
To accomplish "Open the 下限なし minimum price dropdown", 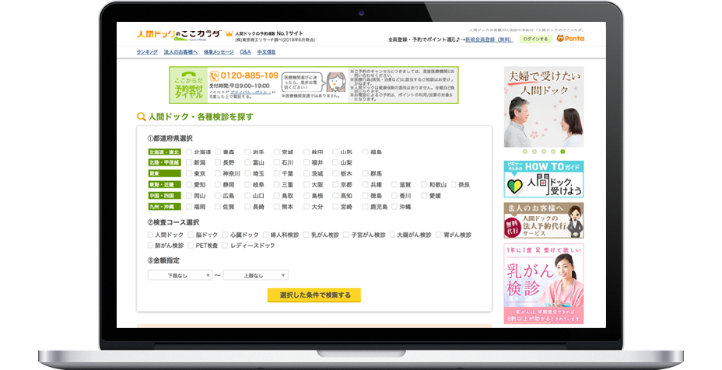I will pyautogui.click(x=180, y=276).
